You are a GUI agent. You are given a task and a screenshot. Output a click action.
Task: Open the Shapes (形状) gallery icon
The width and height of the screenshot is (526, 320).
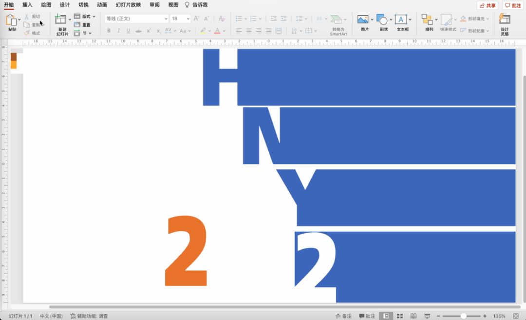[382, 20]
